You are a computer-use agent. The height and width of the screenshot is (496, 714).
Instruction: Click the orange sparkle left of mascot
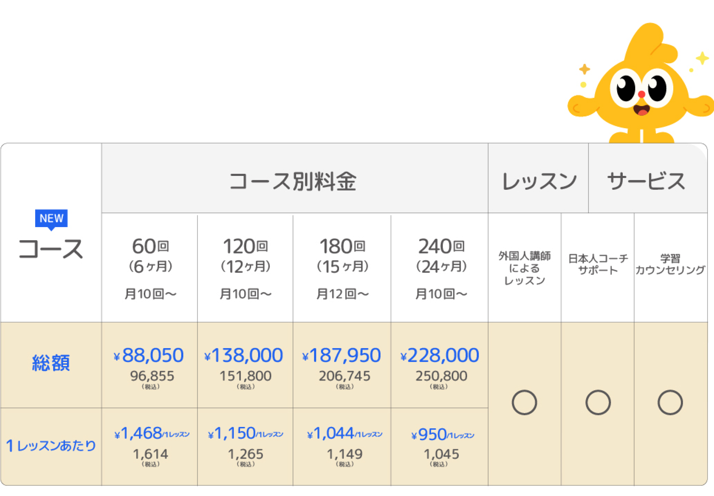[585, 69]
